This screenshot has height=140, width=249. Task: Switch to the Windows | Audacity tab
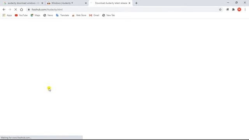coord(67,3)
